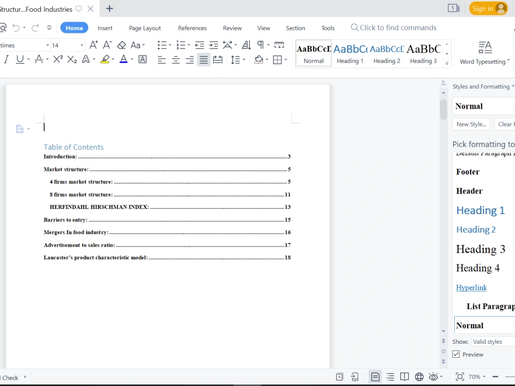Click the borders icon
The height and width of the screenshot is (386, 515).
coord(278,60)
